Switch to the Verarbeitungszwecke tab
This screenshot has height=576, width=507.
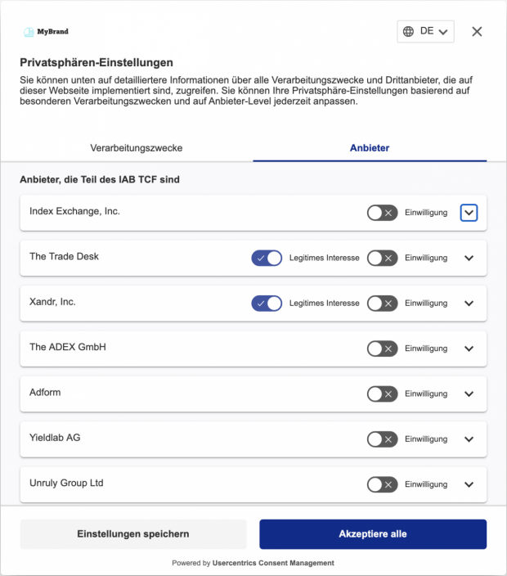point(136,148)
